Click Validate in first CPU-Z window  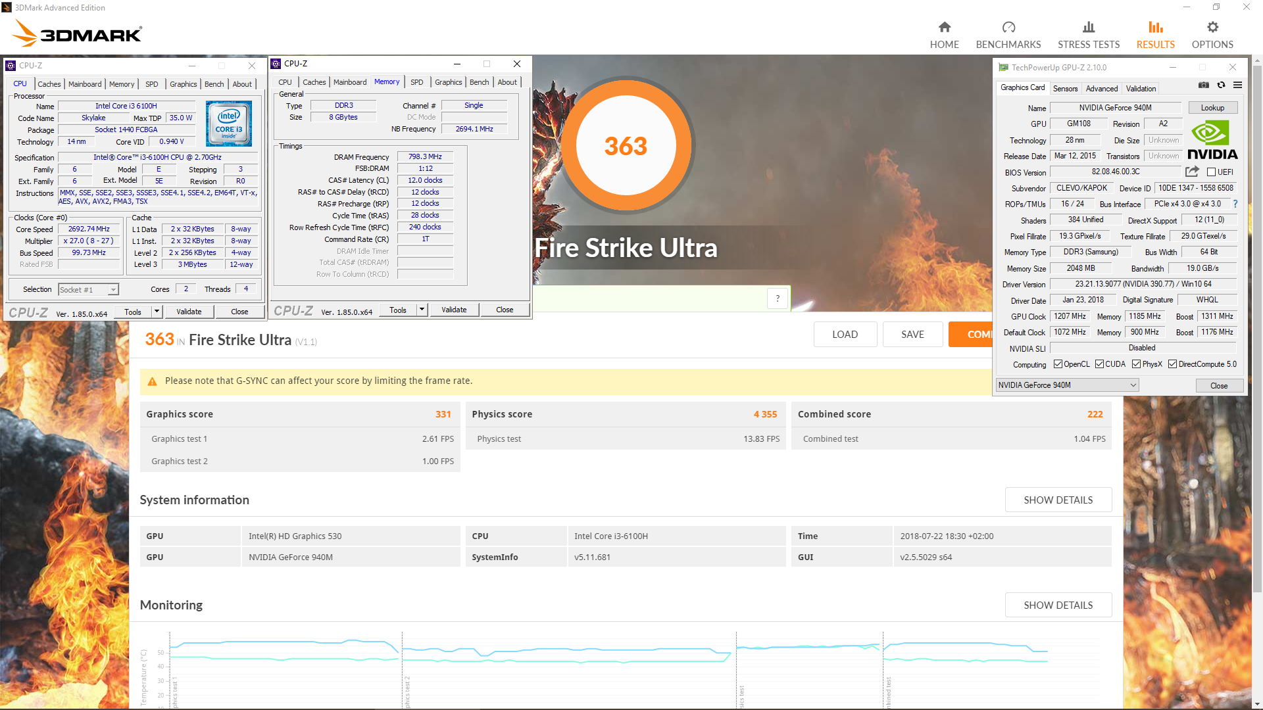(189, 312)
